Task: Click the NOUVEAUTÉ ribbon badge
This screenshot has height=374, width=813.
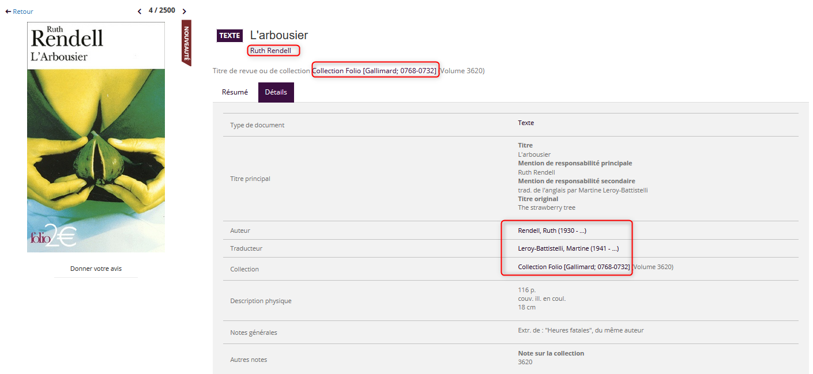Action: point(186,43)
